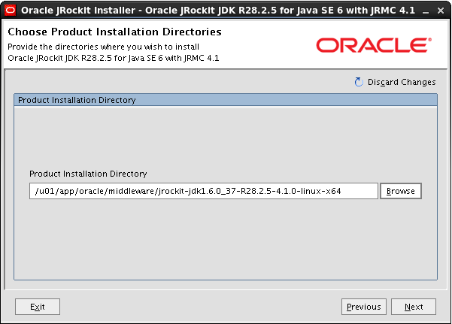Viewport: 452px width, 324px height.
Task: Click the empty area below the directory field
Action: tap(225, 241)
